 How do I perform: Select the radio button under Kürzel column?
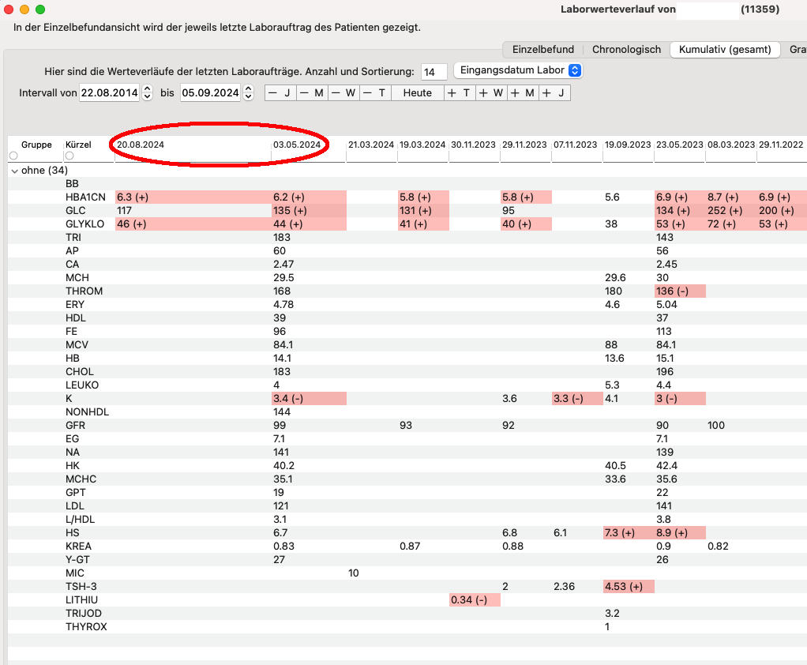tap(69, 156)
